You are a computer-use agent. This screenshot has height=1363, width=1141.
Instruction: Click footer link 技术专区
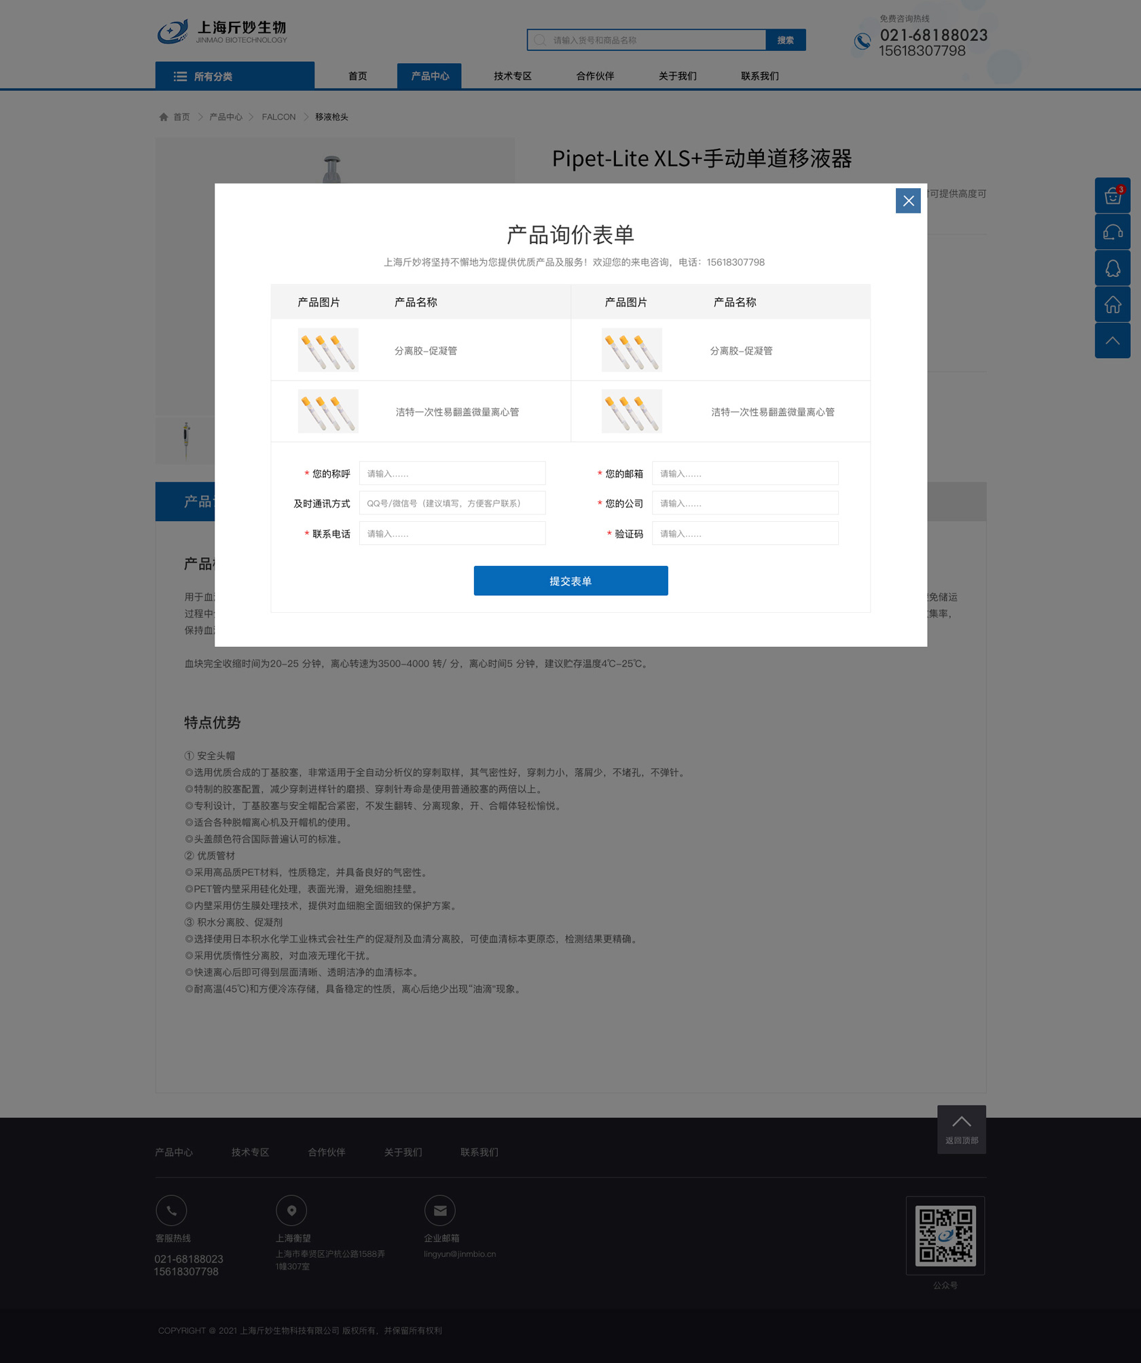[250, 1152]
